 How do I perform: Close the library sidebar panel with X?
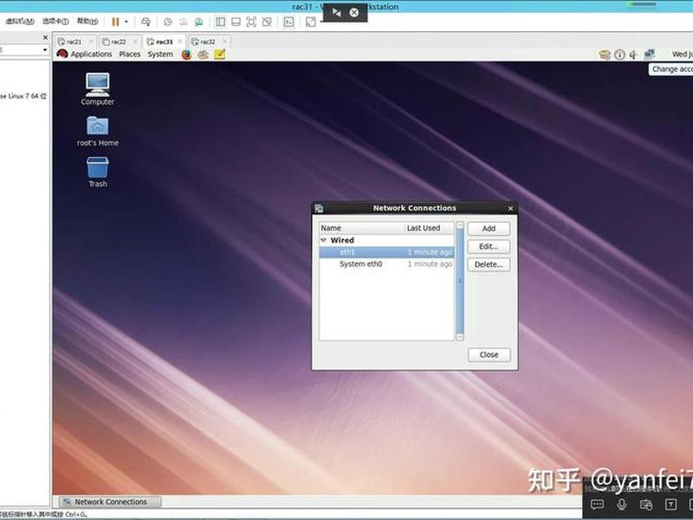45,37
